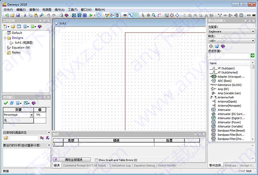This screenshot has width=258, height=175.
Task: Switch to the Simulation Log tab
Action: pos(121,166)
